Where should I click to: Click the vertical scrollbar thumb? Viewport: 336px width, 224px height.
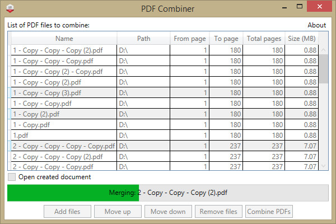coord(323,69)
